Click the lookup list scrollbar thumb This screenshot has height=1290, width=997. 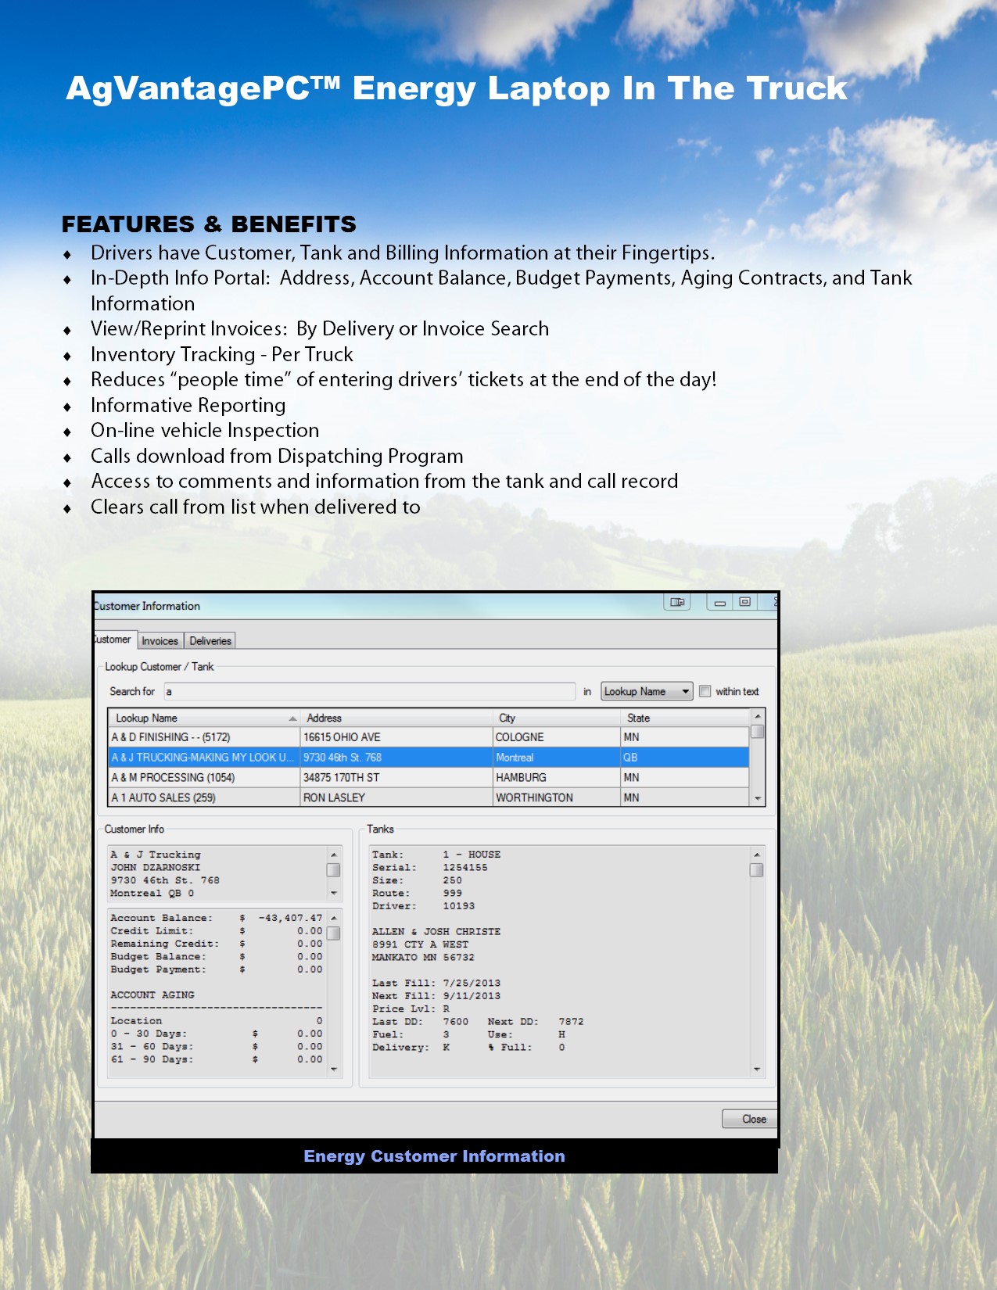pyautogui.click(x=757, y=732)
